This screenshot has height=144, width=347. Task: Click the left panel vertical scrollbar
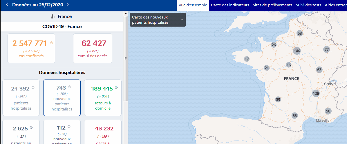(126, 58)
